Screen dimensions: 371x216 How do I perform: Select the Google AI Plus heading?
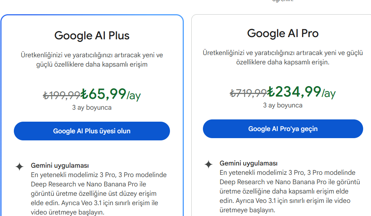point(92,36)
